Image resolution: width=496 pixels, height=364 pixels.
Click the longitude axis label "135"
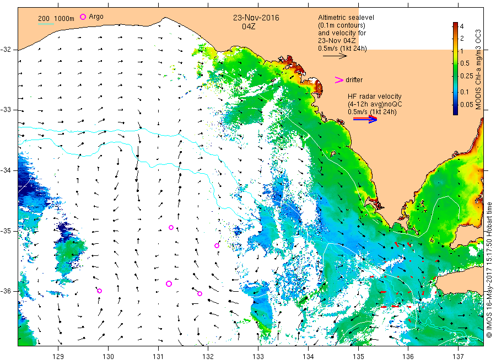point(358,356)
